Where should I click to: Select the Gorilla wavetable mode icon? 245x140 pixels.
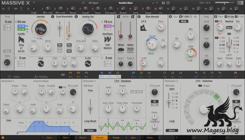coord(21,39)
